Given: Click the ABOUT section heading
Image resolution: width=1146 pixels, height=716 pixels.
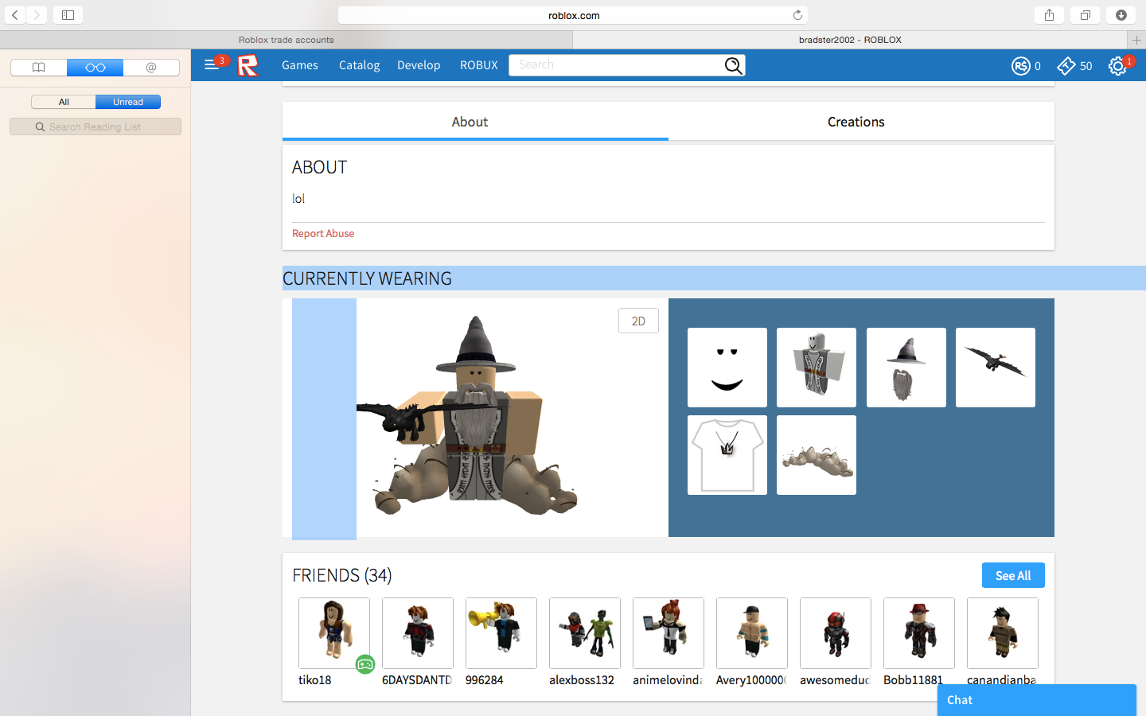Looking at the screenshot, I should pos(320,167).
